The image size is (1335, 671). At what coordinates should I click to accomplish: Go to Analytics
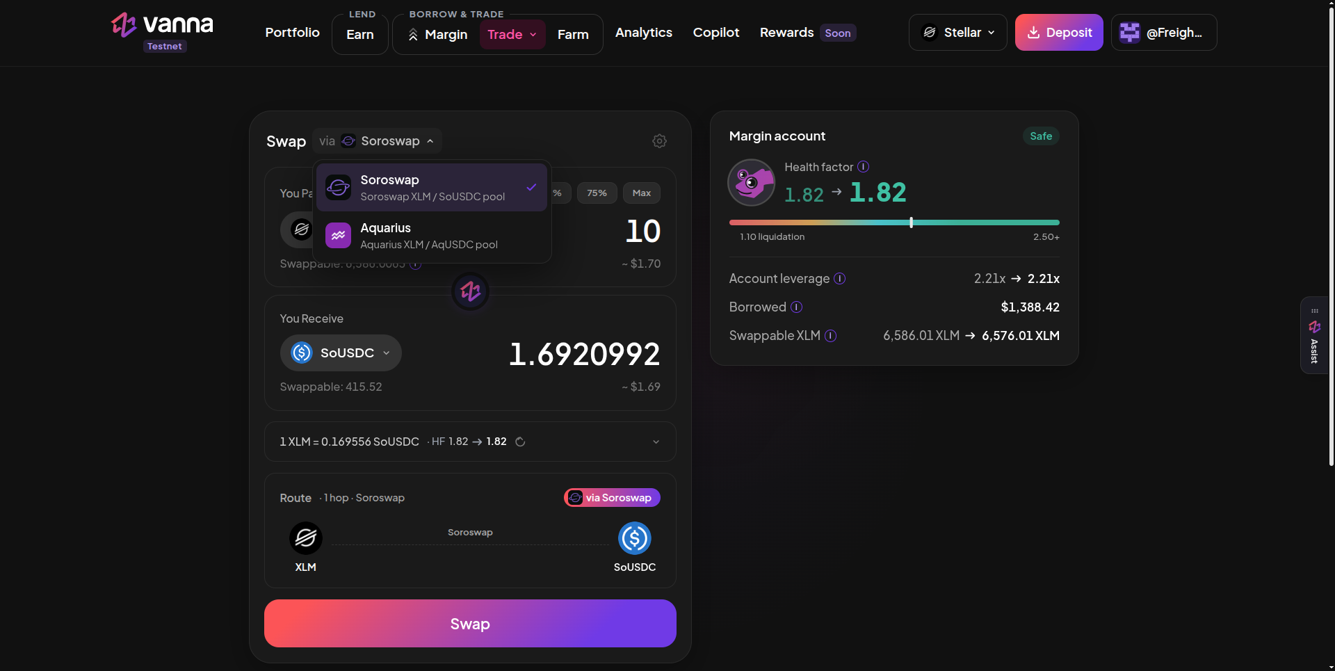point(644,33)
